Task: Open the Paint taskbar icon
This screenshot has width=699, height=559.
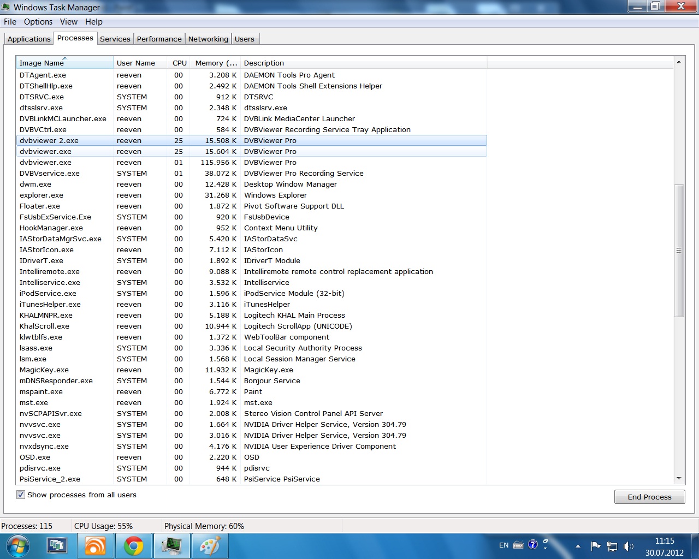Action: [210, 546]
